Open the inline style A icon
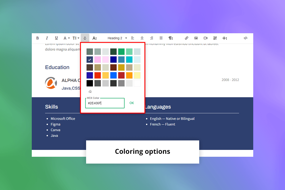 click(x=94, y=38)
